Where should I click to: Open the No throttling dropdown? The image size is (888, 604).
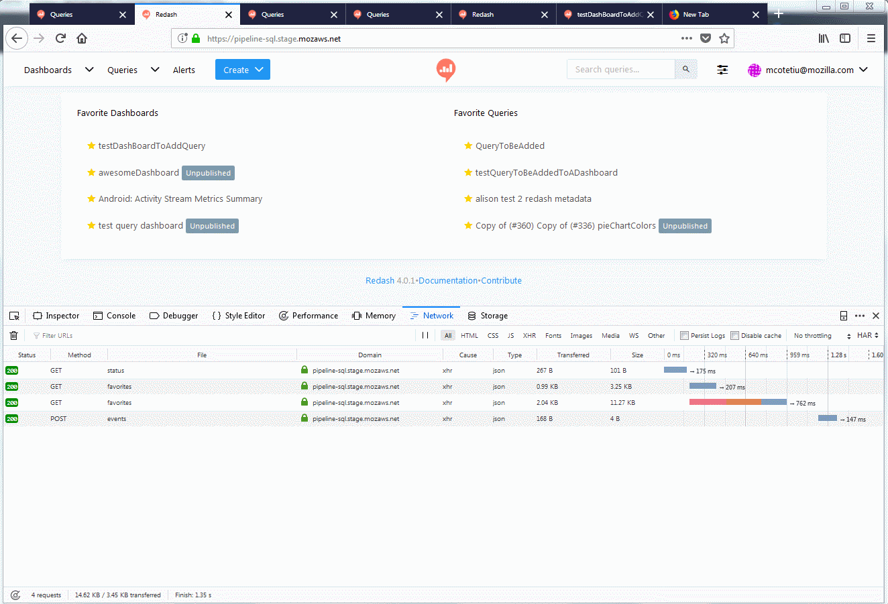tap(812, 335)
